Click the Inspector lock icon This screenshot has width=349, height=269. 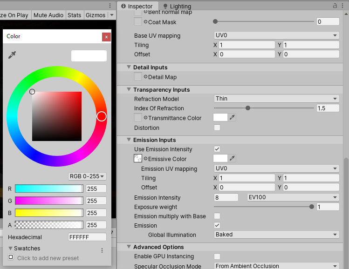click(335, 6)
